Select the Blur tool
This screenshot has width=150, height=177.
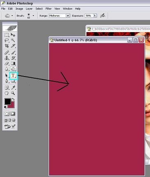point(7,69)
